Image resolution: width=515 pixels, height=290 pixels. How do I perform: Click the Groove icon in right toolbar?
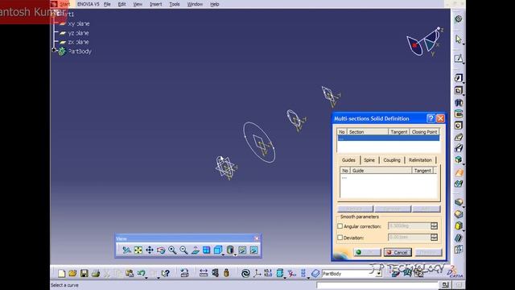[x=459, y=114]
